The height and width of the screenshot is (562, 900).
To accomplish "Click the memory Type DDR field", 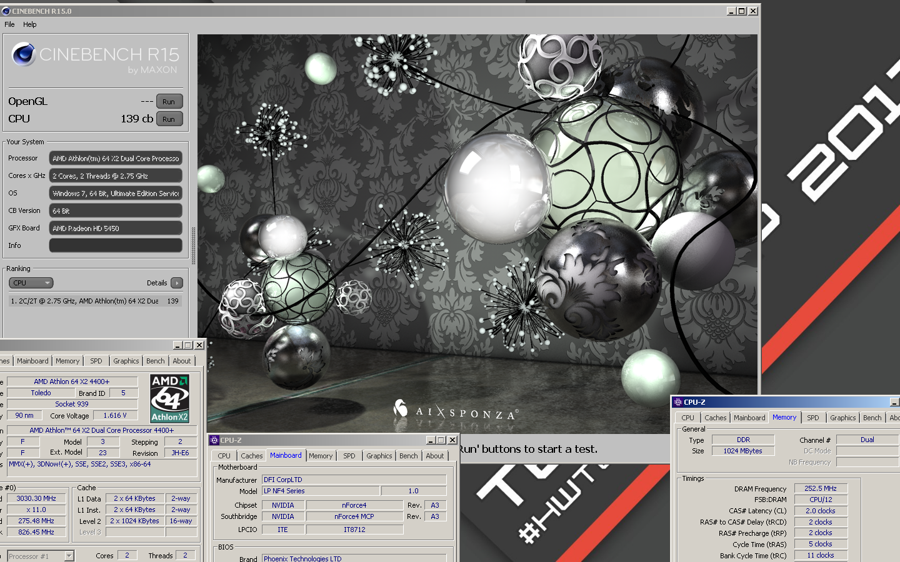I will 743,440.
